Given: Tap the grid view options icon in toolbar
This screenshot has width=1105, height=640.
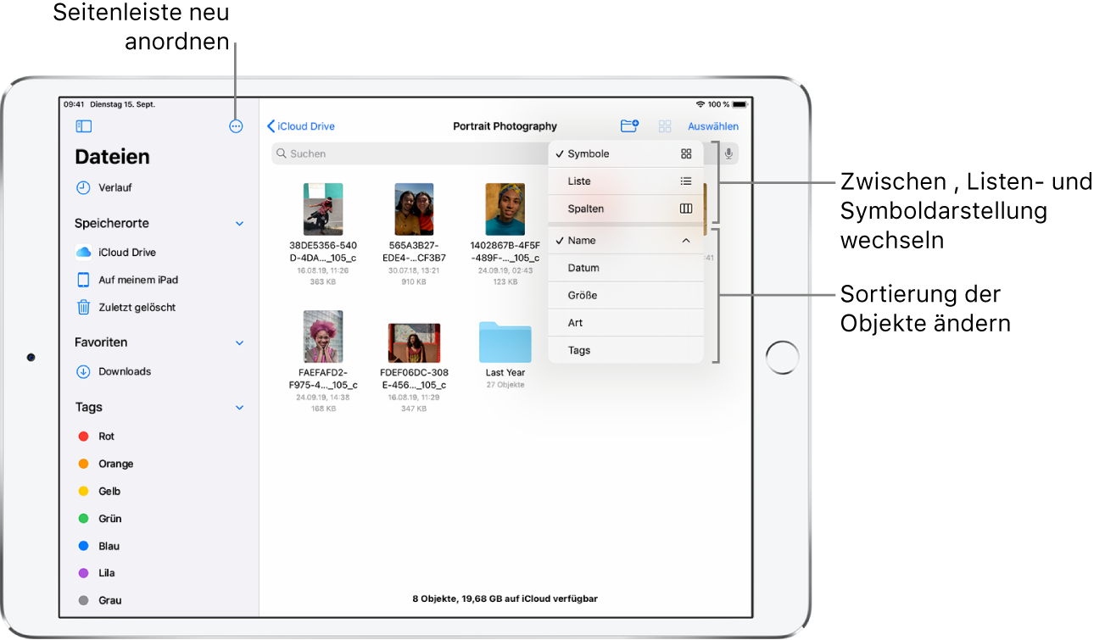Looking at the screenshot, I should [665, 126].
